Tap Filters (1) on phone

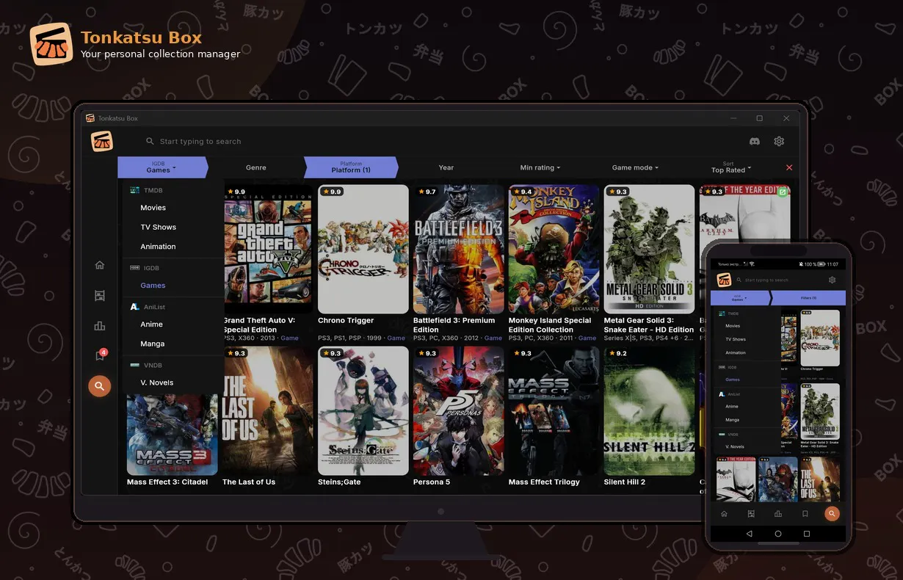[x=808, y=298]
